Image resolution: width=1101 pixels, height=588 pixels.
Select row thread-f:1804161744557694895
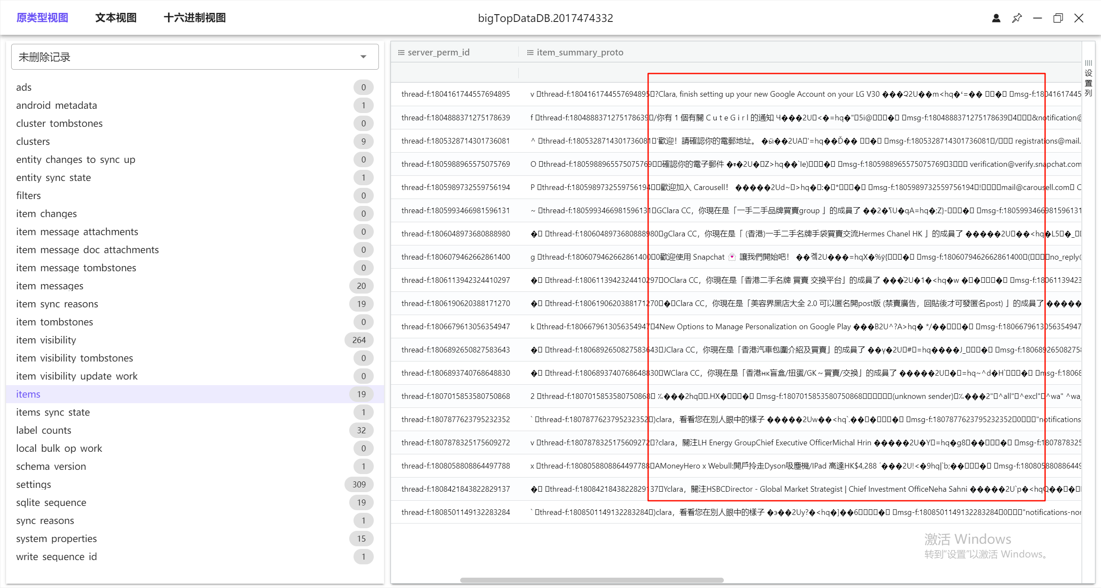455,94
